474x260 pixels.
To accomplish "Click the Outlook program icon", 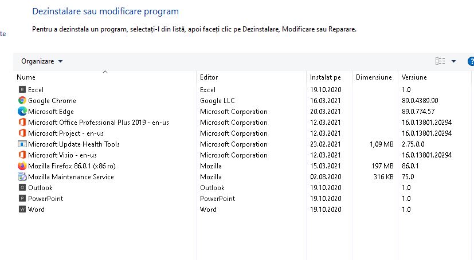I will pos(22,187).
